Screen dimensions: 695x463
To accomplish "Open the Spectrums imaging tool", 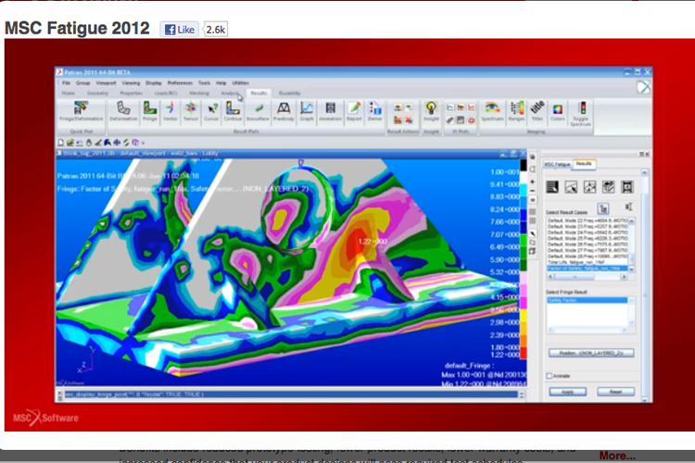I will [492, 112].
